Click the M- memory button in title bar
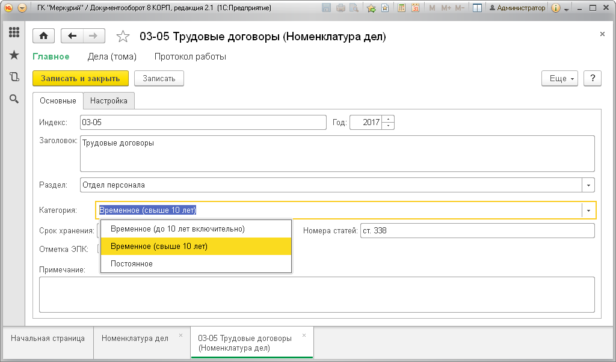 pos(460,8)
